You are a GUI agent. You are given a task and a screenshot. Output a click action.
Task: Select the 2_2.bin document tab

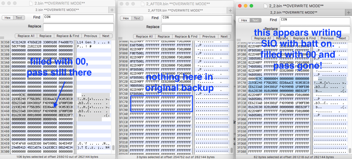pos(291,12)
